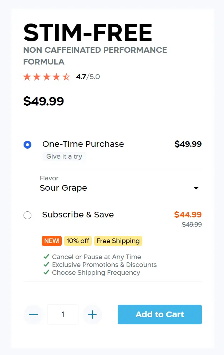Click the Subscribe & Save label text
Screen dimensions: 224x355
coord(78,215)
